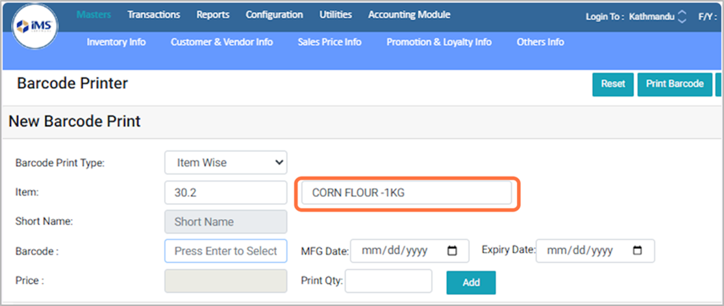Select Sales Price Info submenu
724x306 pixels.
tap(329, 42)
